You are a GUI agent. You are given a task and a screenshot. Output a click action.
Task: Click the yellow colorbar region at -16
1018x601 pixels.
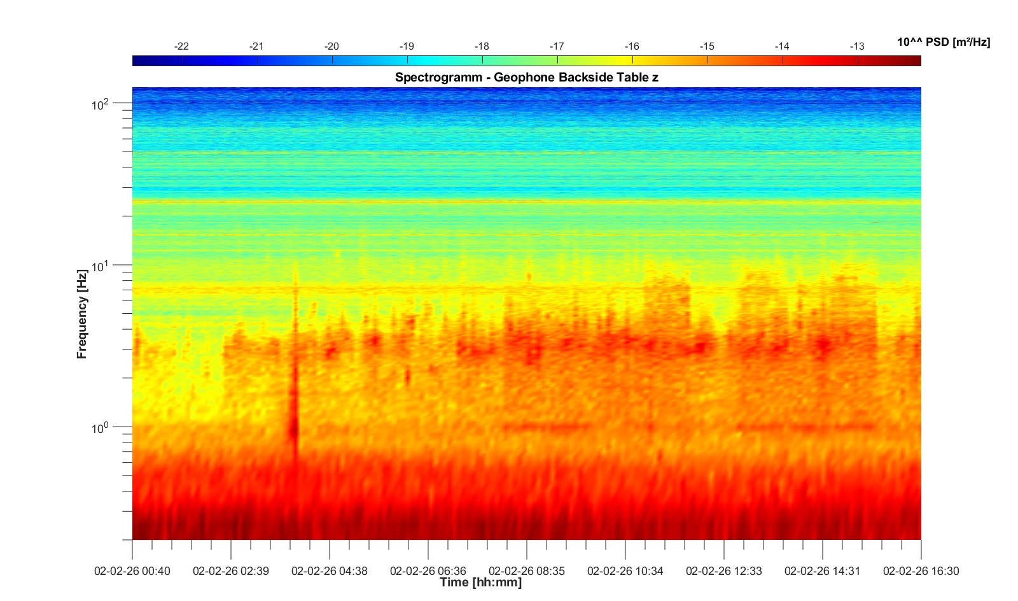tap(632, 61)
